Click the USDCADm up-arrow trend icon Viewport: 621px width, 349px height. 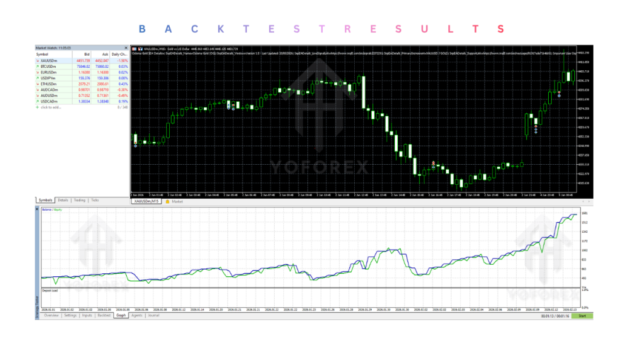[38, 101]
